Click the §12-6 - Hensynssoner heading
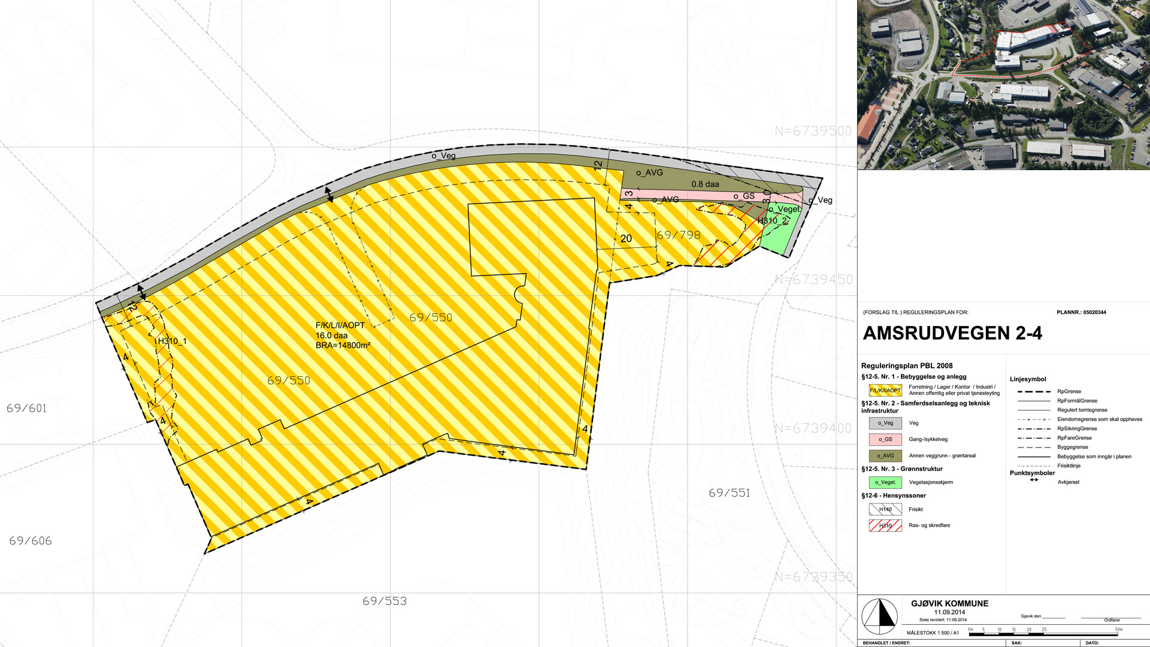This screenshot has width=1150, height=647. [x=894, y=495]
